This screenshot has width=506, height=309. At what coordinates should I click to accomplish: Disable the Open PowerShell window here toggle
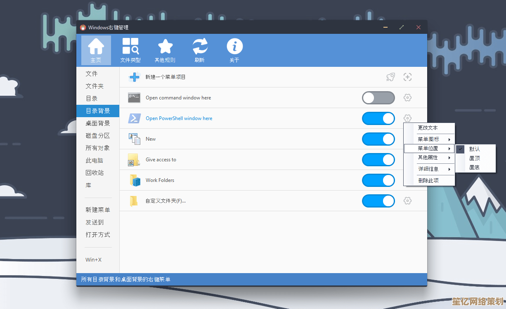378,118
